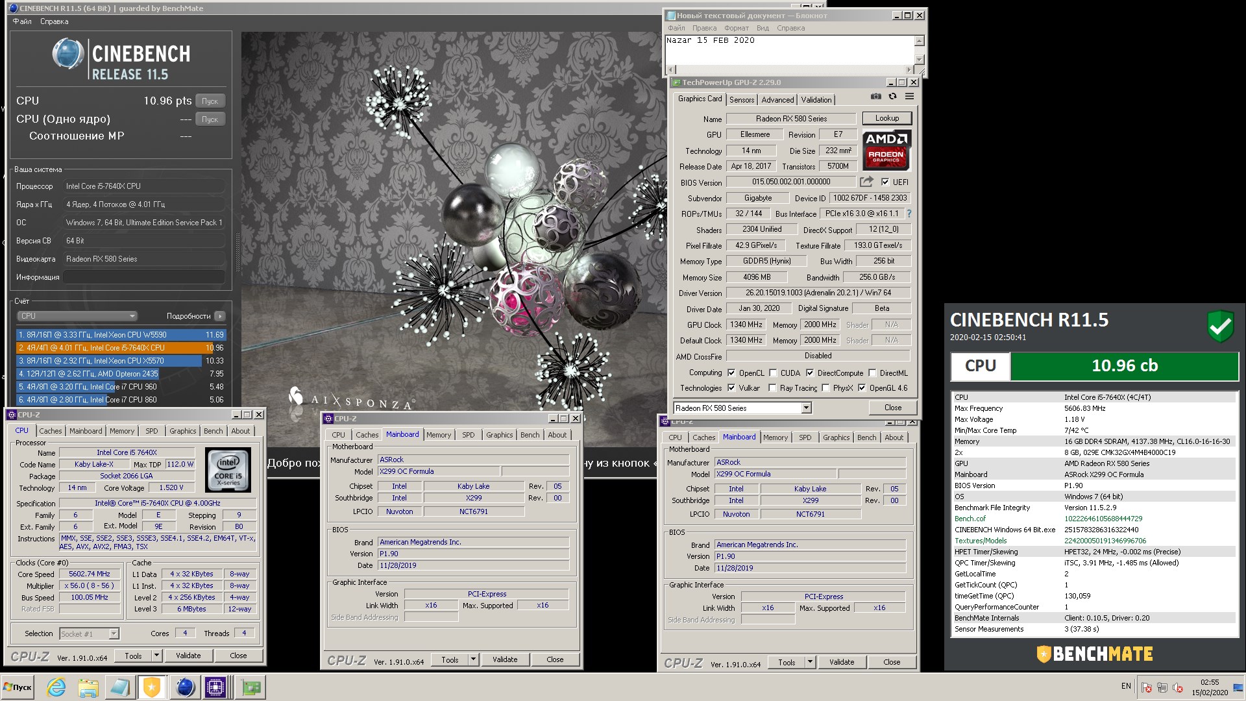Toggle the OpenGL 4.6 checkbox

[862, 388]
